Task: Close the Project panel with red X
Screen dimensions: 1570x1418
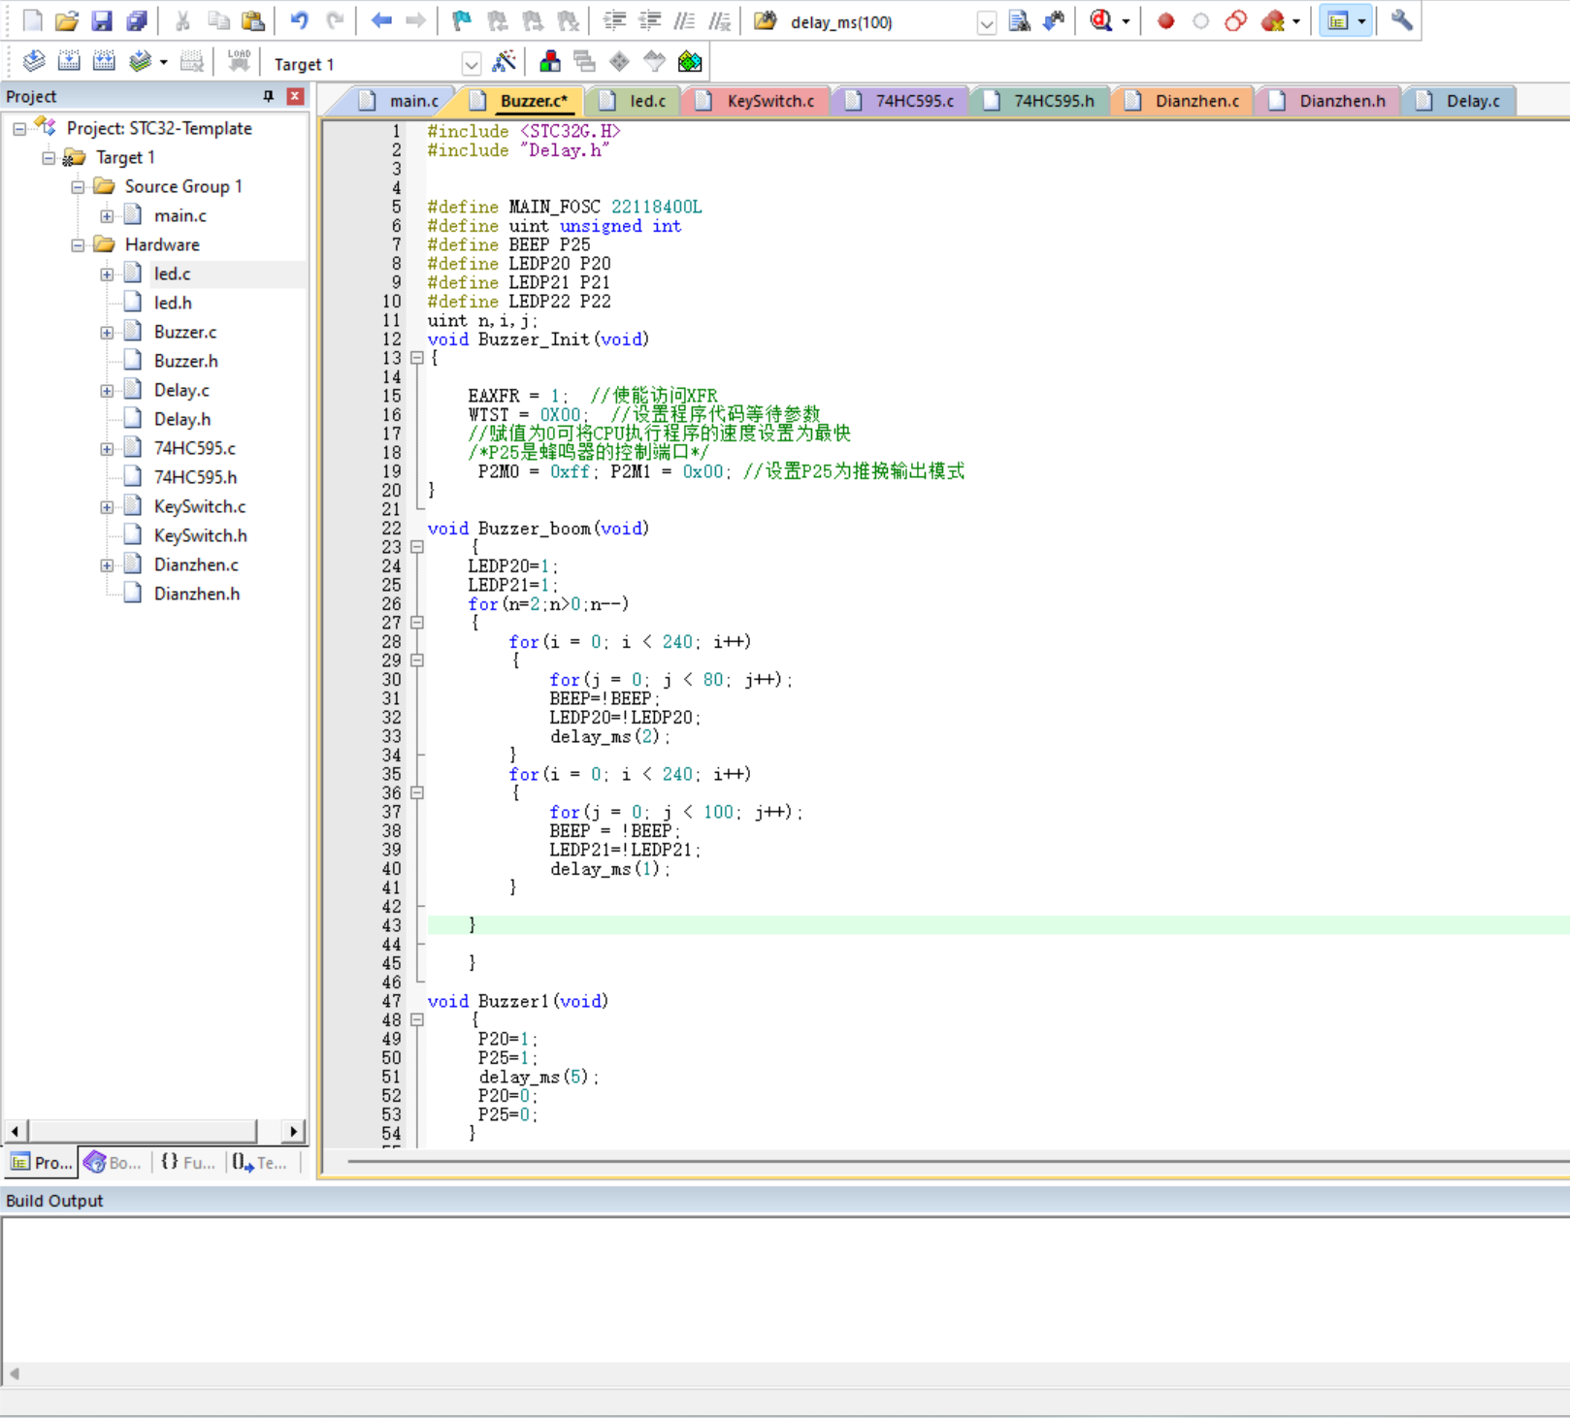Action: pos(295,96)
